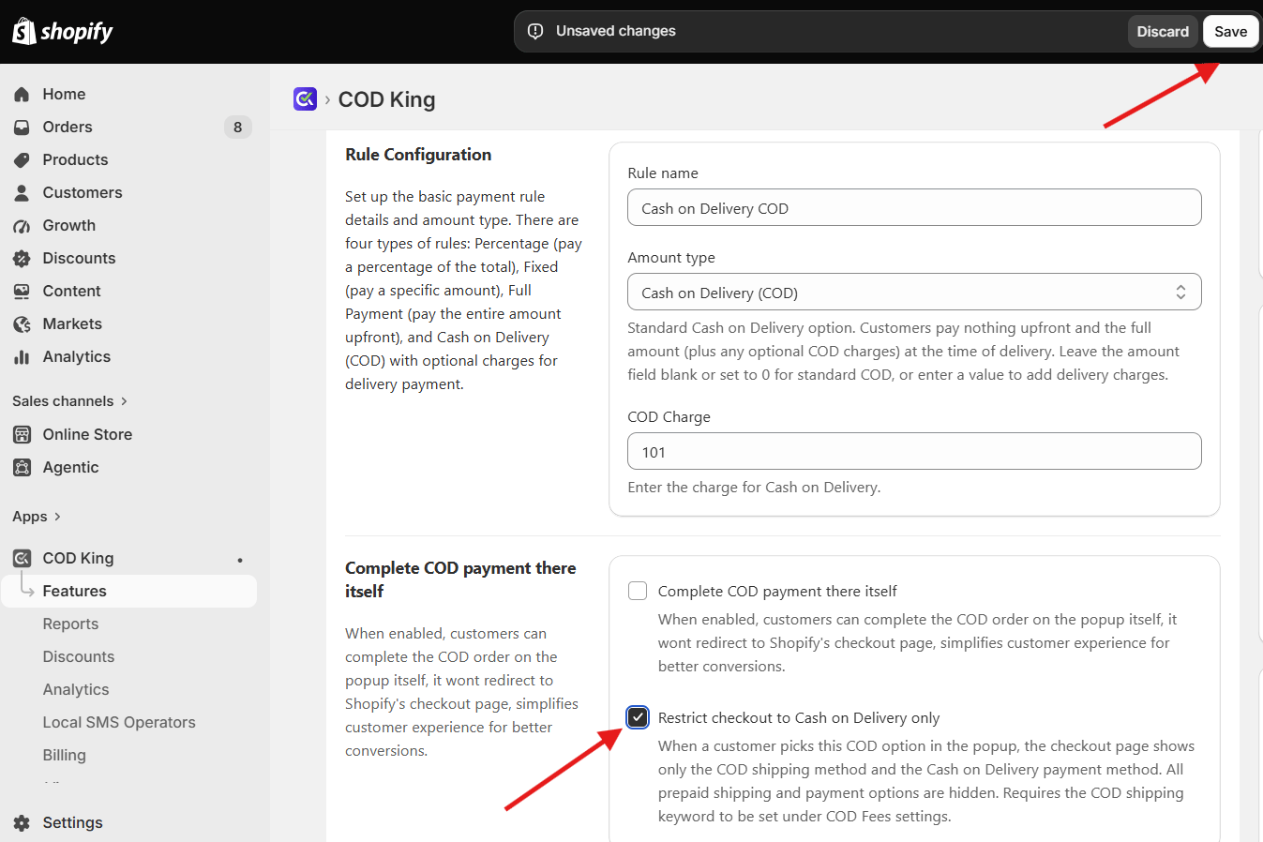This screenshot has height=842, width=1263.
Task: Expand the Apps section
Action: pyautogui.click(x=37, y=516)
